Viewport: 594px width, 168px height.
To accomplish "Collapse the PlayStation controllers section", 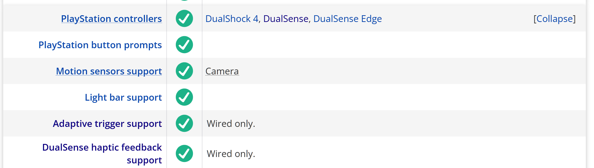I will pyautogui.click(x=554, y=19).
